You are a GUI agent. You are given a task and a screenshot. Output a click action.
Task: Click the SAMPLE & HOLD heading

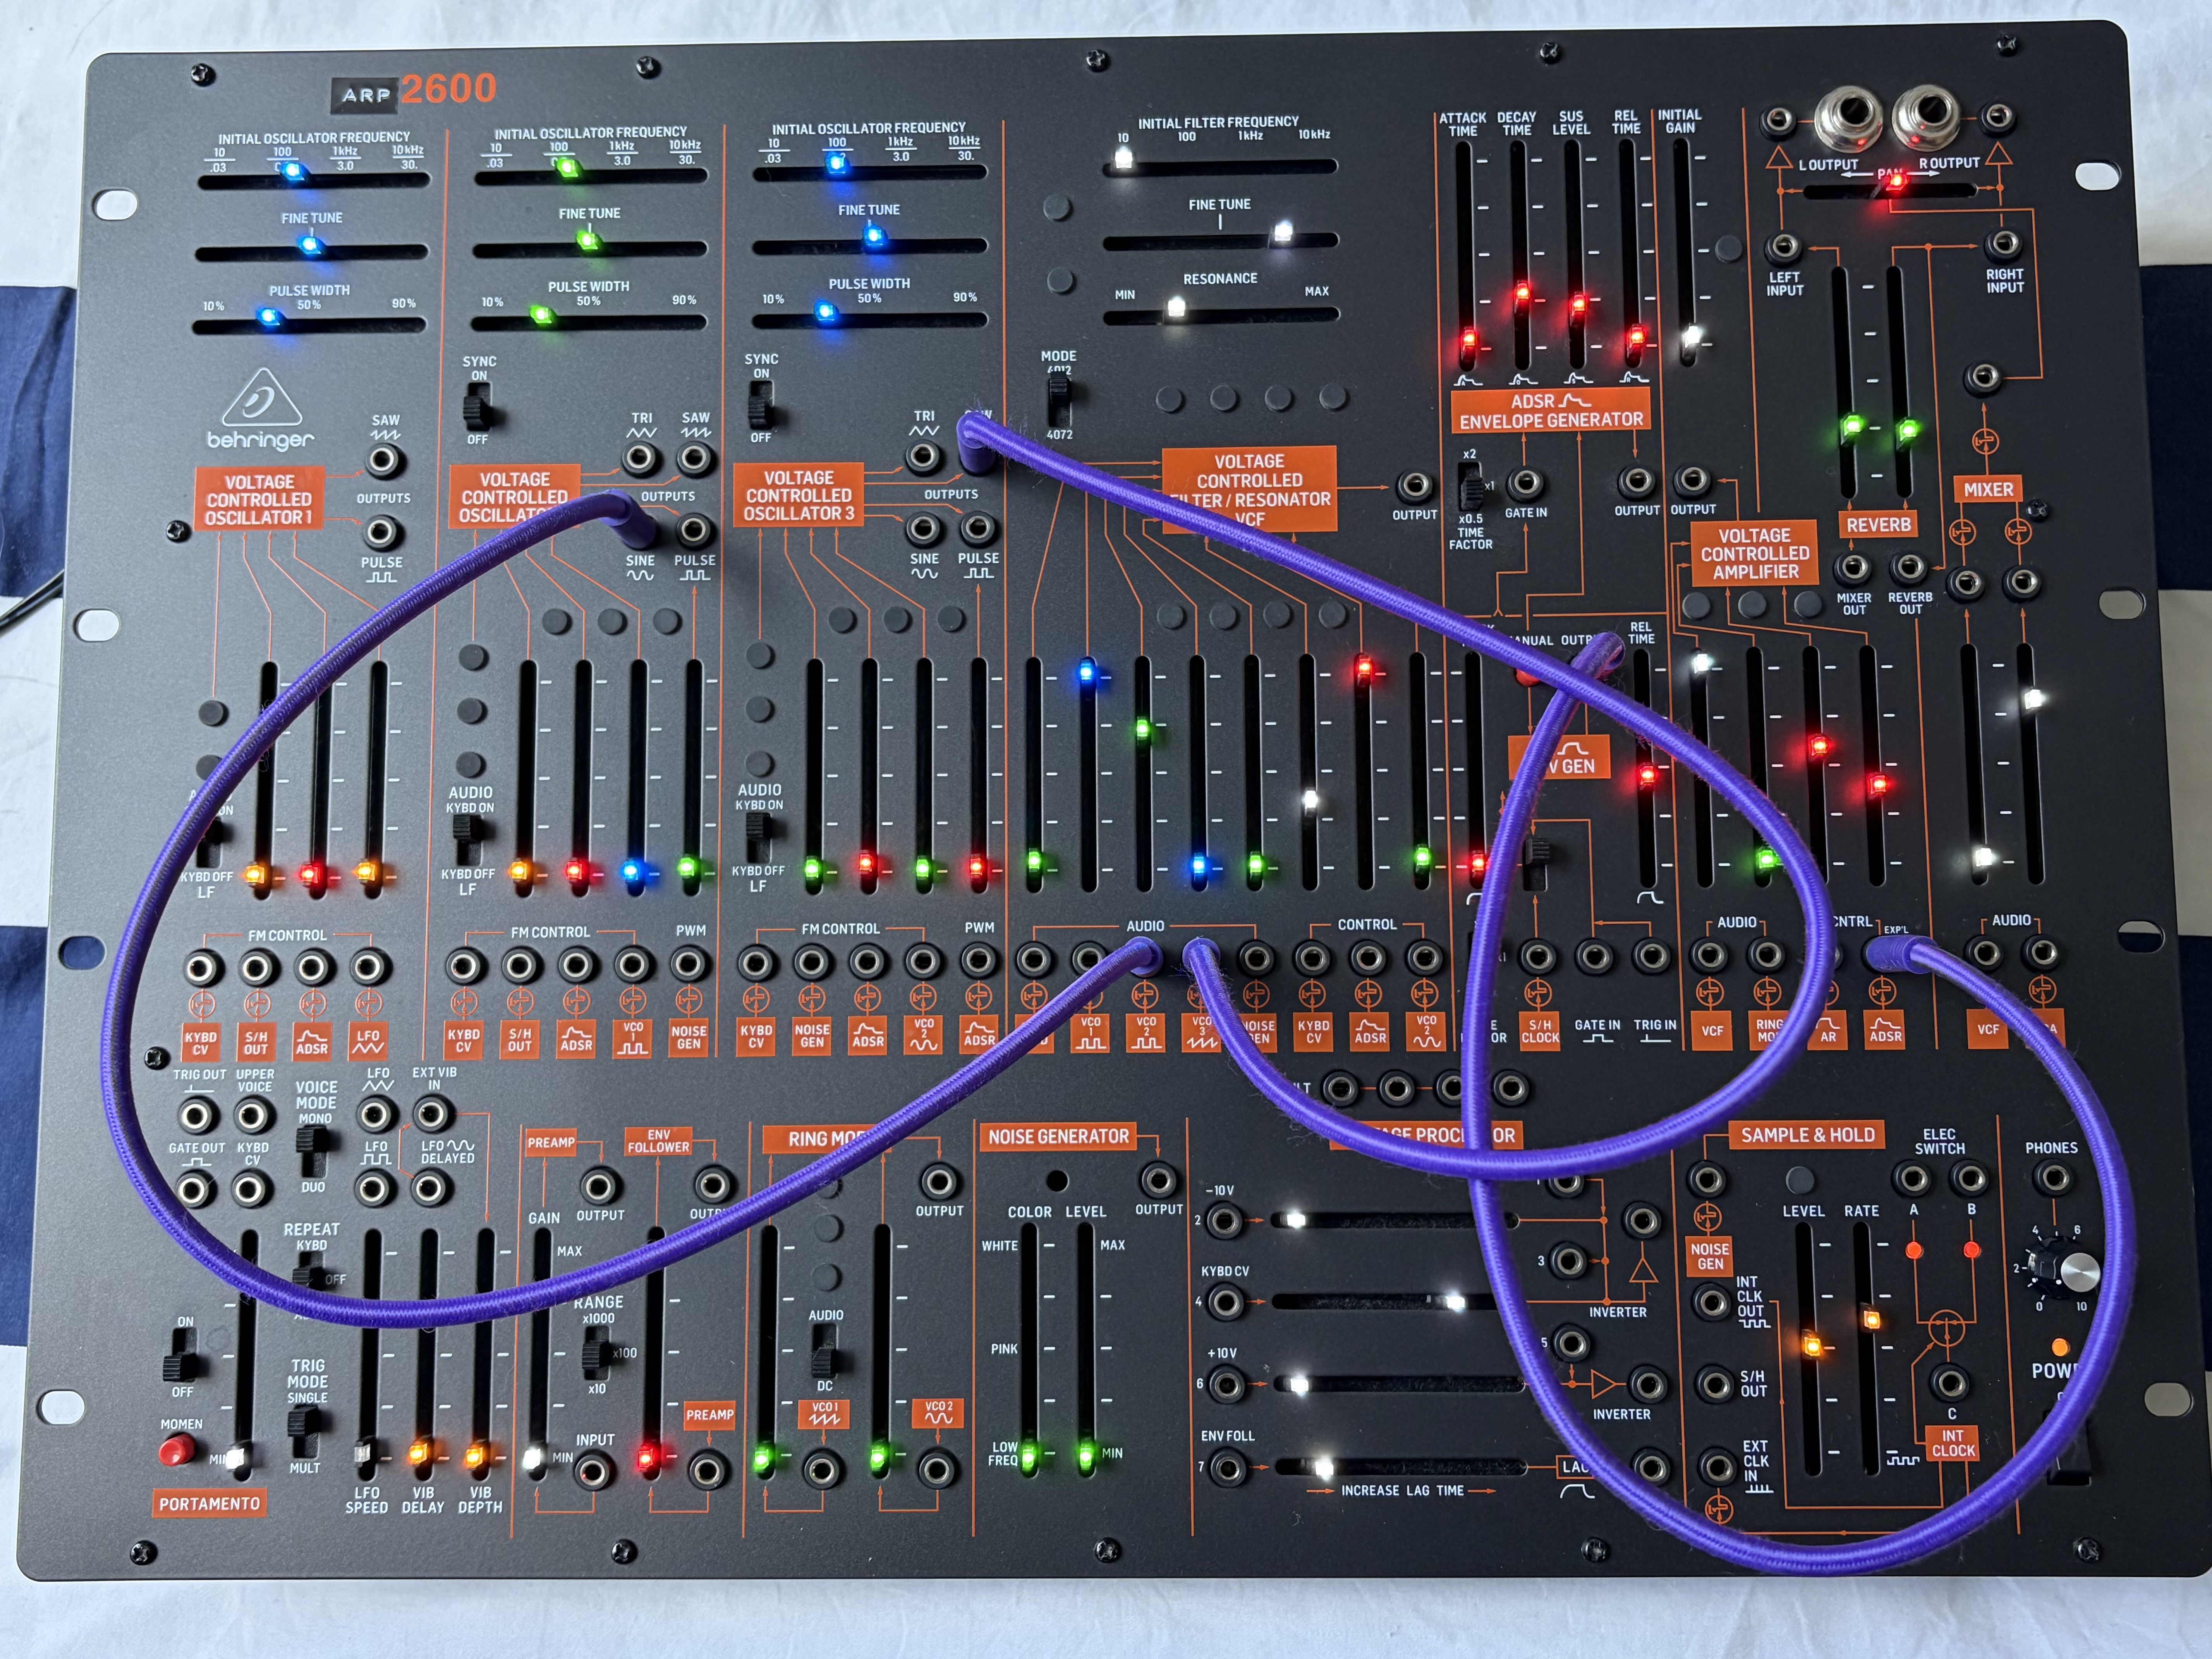1807,1135
